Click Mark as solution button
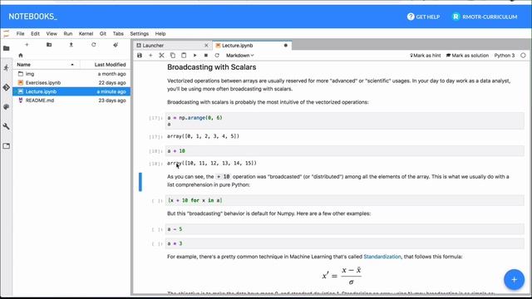Viewport: 532px width, 299px height. click(x=467, y=56)
